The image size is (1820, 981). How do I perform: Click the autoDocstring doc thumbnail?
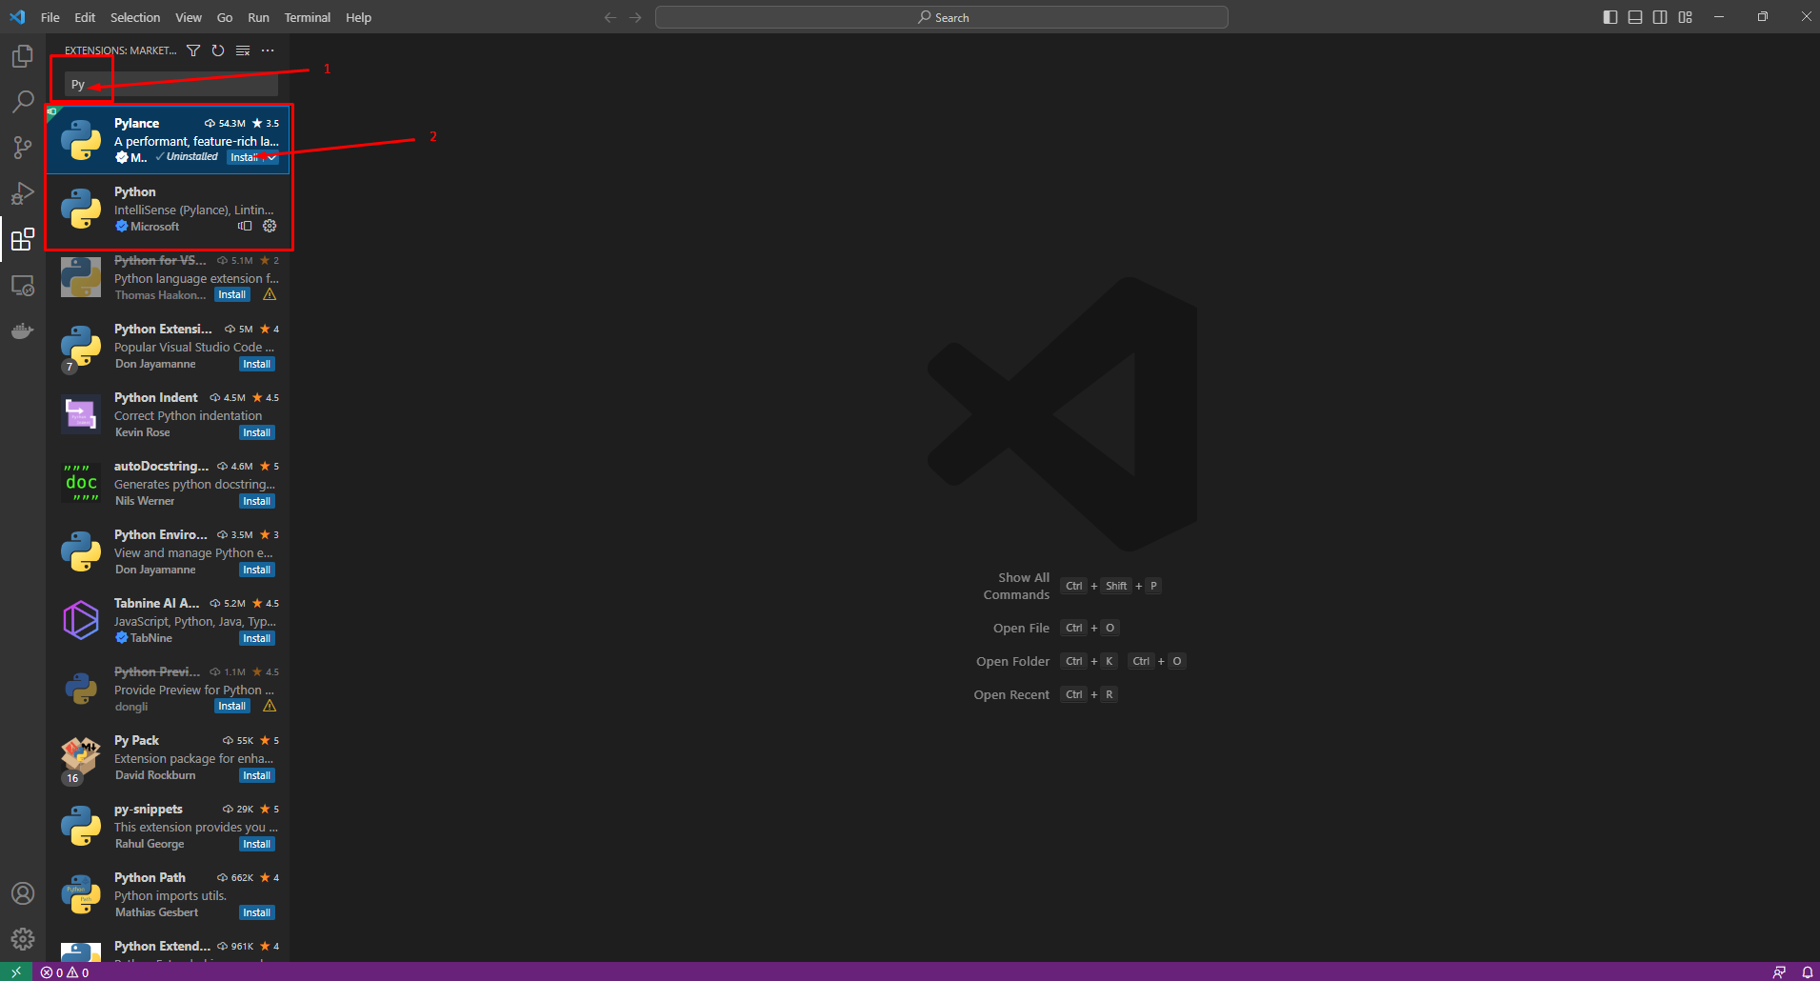(x=81, y=484)
